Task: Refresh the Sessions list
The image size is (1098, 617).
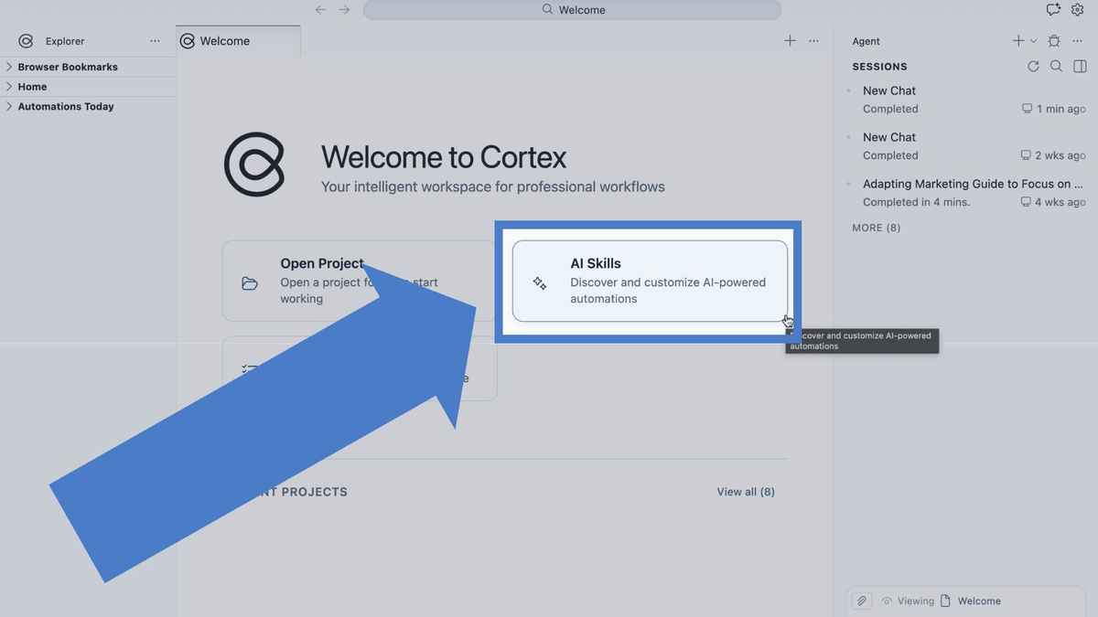Action: (x=1033, y=67)
